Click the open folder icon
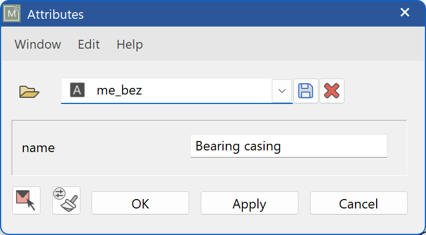The height and width of the screenshot is (235, 426). tap(29, 91)
